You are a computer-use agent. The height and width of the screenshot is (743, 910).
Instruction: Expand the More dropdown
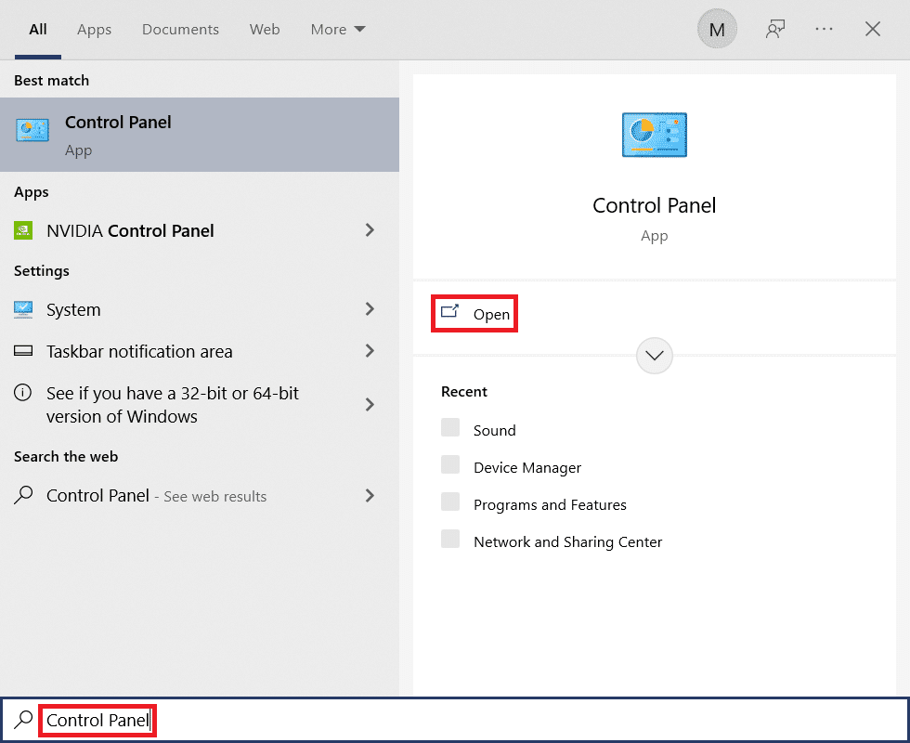coord(336,29)
